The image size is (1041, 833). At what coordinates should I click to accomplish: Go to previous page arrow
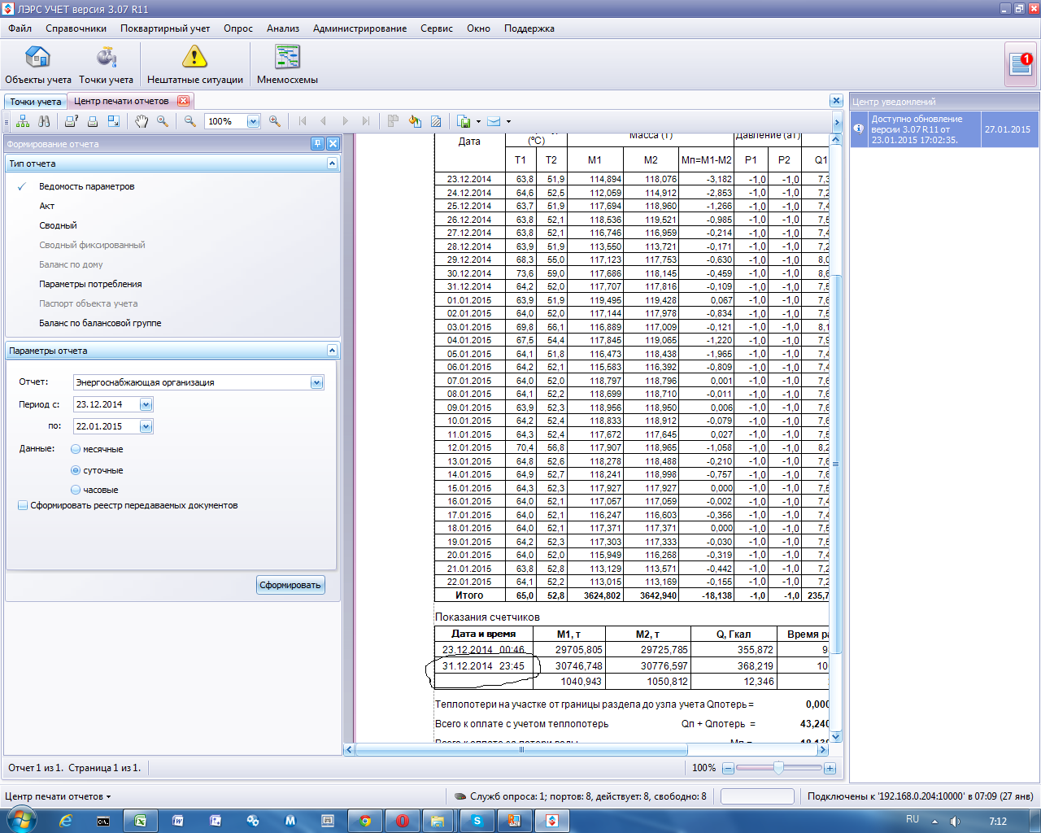point(324,121)
